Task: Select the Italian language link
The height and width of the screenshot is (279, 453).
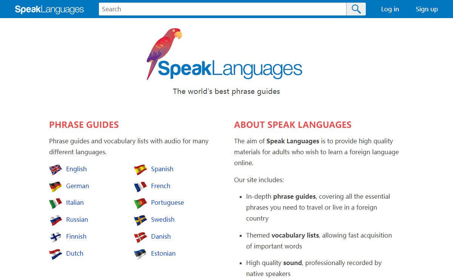Action: pos(75,202)
